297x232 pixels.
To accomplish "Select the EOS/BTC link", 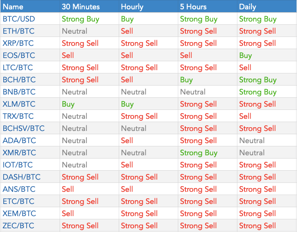I will pos(18,56).
